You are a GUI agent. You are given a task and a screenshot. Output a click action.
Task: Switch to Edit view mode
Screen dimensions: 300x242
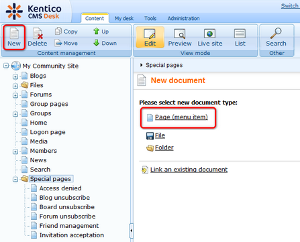pyautogui.click(x=150, y=37)
